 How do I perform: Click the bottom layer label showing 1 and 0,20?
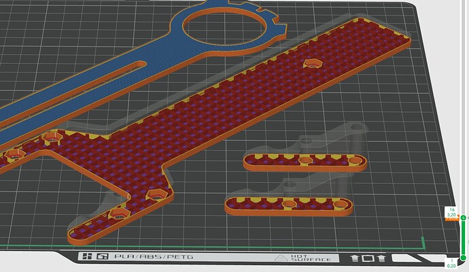click(451, 263)
